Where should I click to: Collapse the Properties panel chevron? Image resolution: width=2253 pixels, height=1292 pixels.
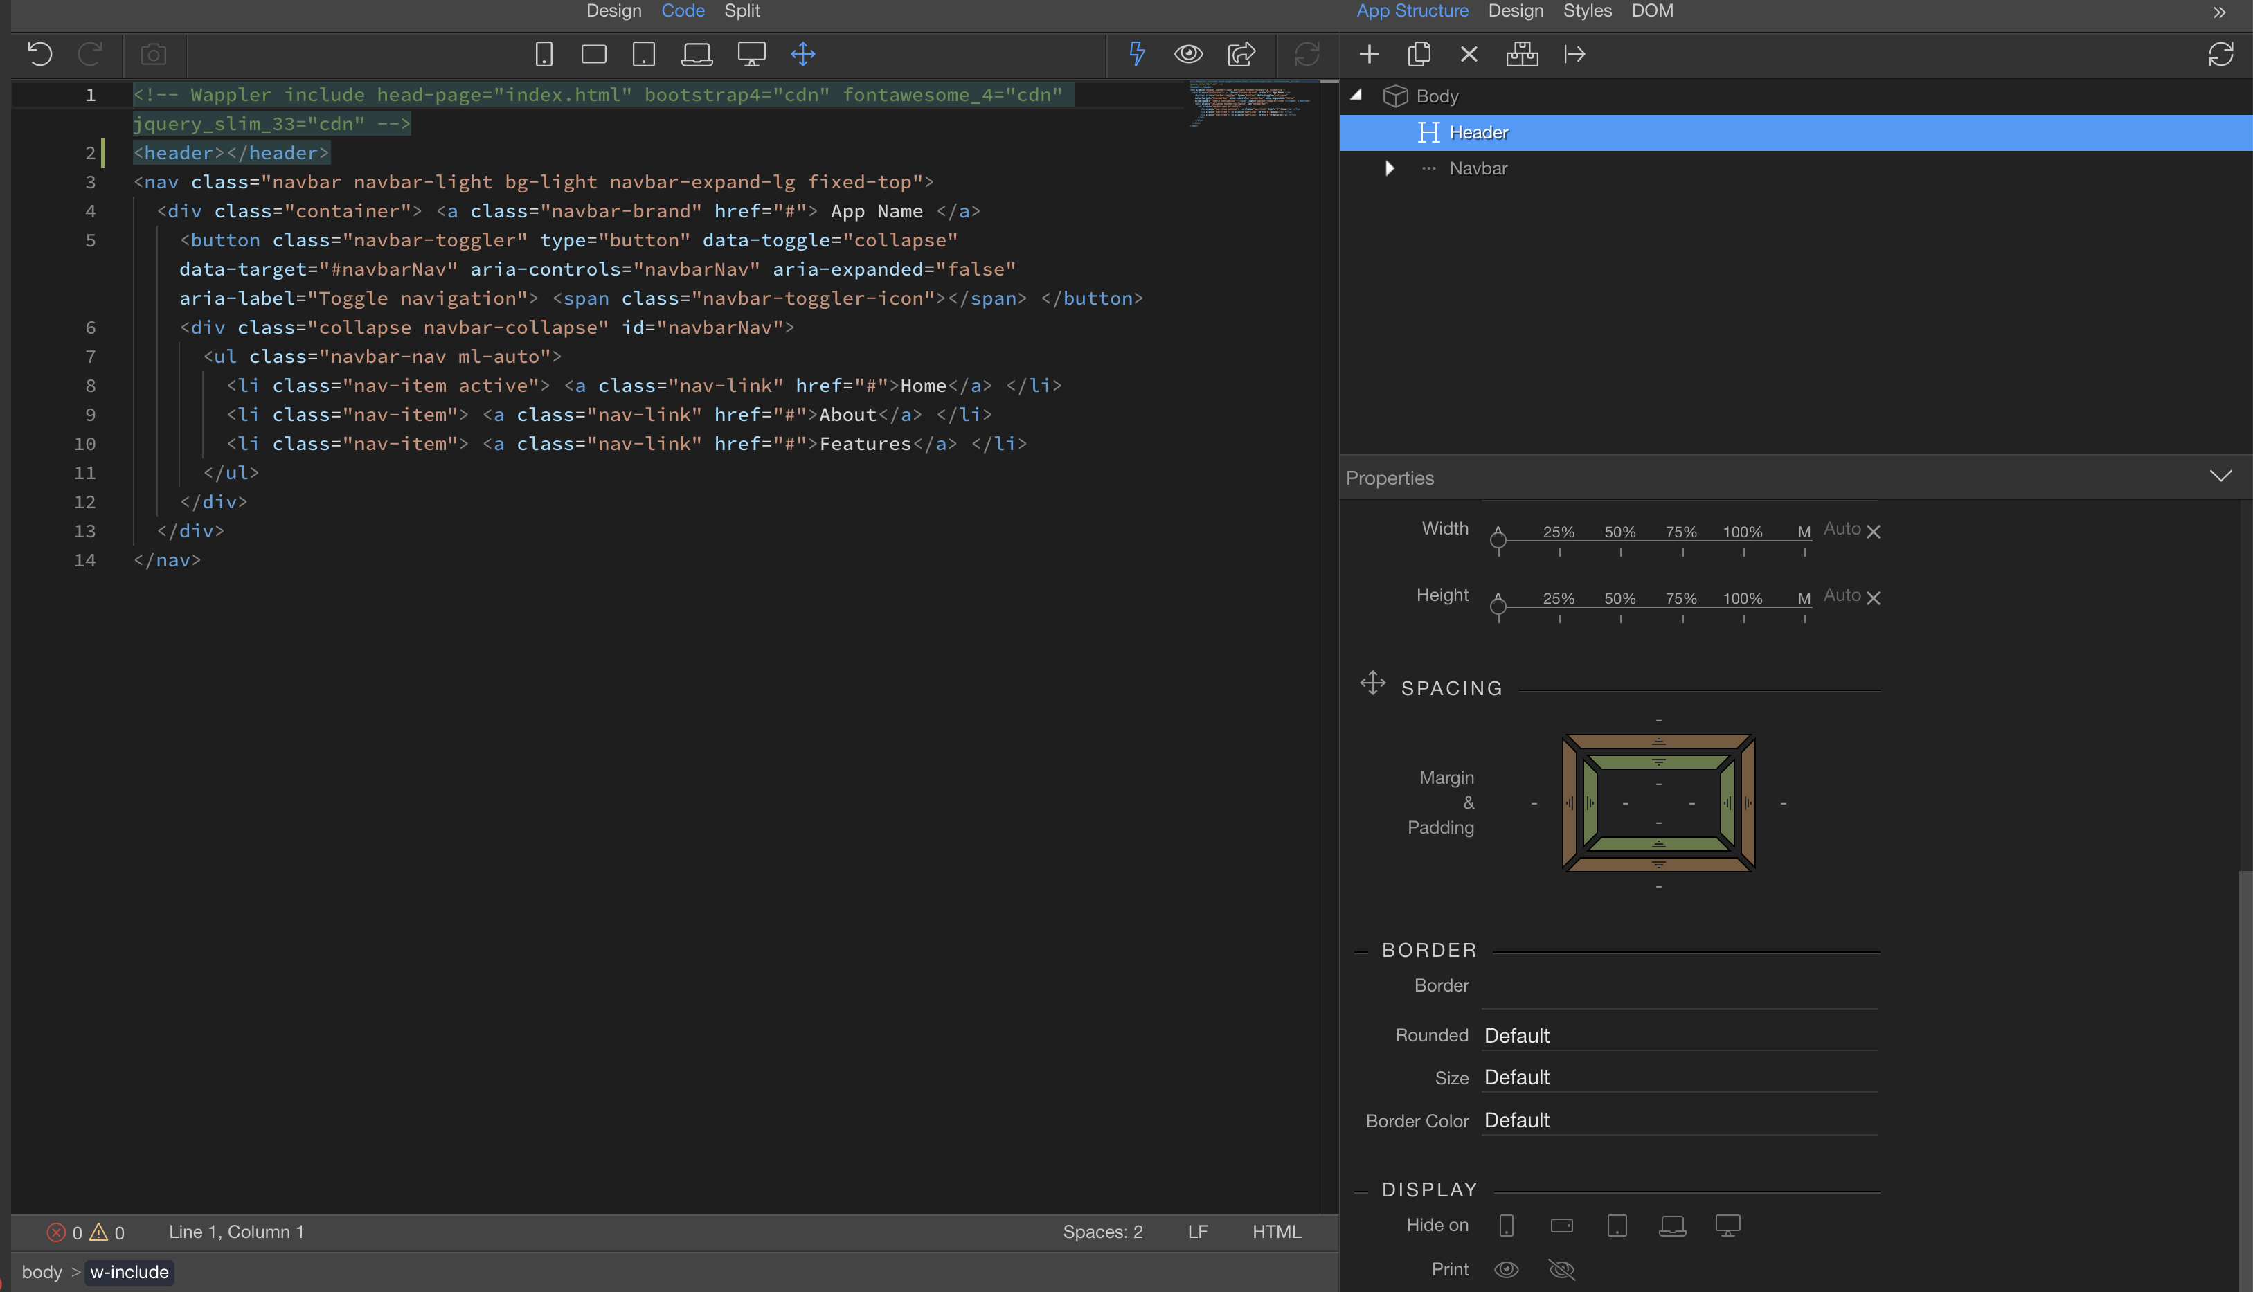(2220, 476)
